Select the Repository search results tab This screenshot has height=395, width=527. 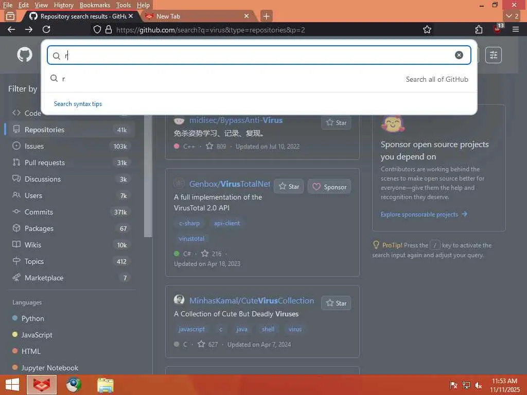point(81,16)
